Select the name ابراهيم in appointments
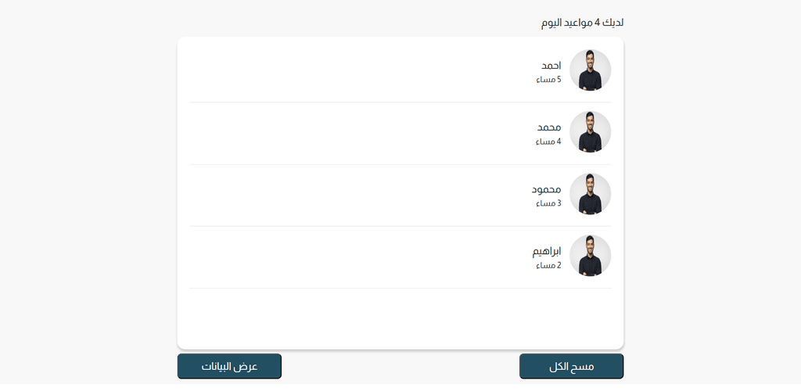 547,251
